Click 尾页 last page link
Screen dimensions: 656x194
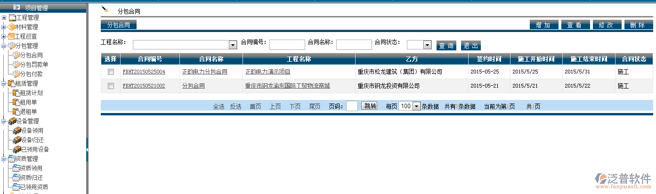click(315, 106)
